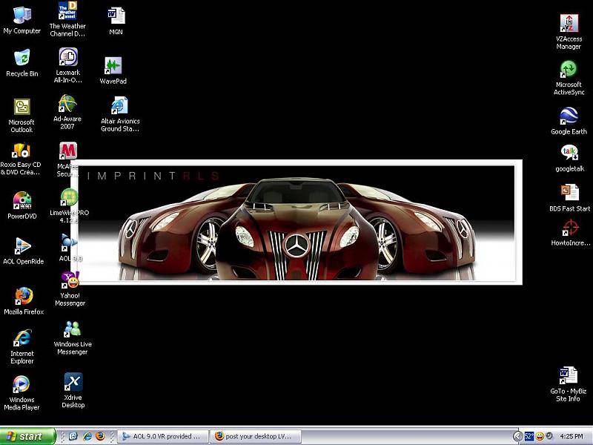Select The Weather Channel Desktop shortcut
Screen dimensions: 593x445
click(67, 19)
